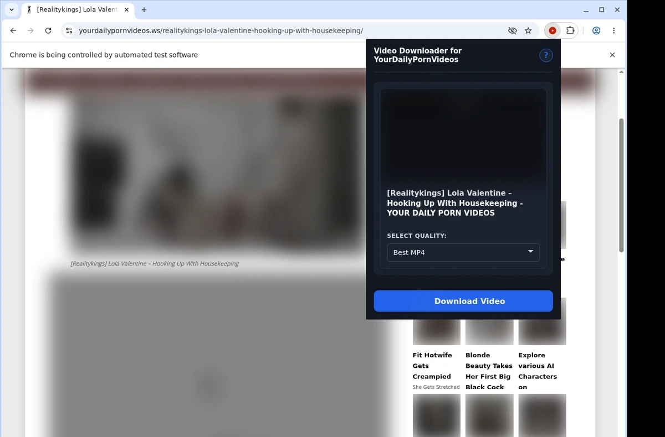Open the Chrome profile menu
The image size is (665, 437).
click(x=596, y=31)
